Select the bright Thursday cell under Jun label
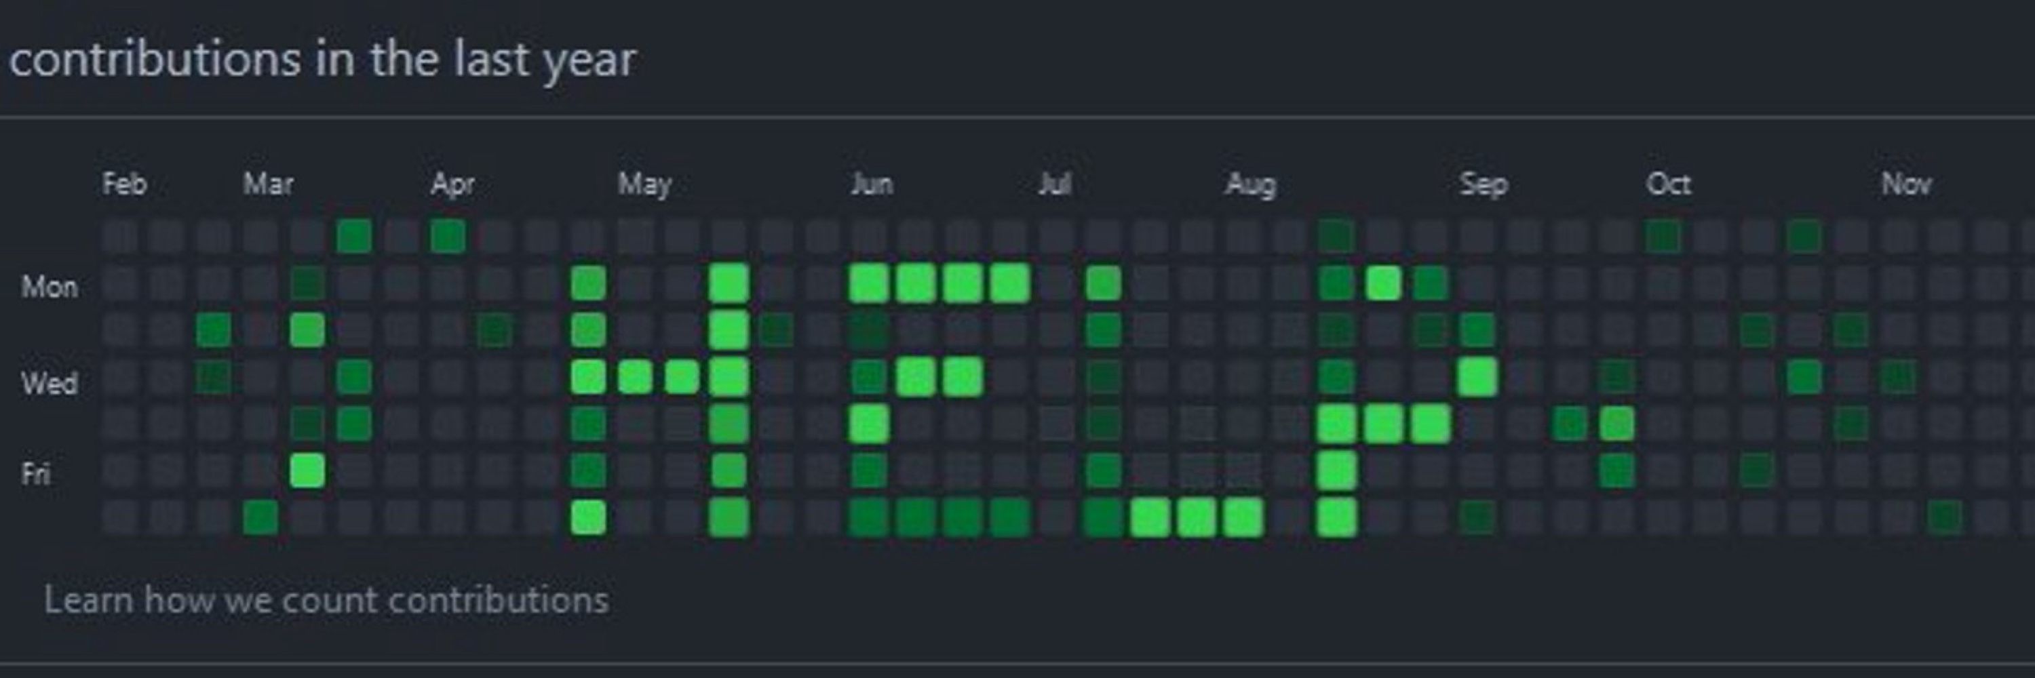The image size is (2035, 678). [x=869, y=424]
